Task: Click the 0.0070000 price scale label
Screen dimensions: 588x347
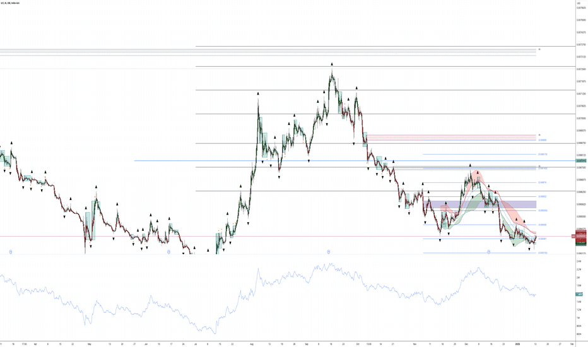Action: [x=582, y=118]
